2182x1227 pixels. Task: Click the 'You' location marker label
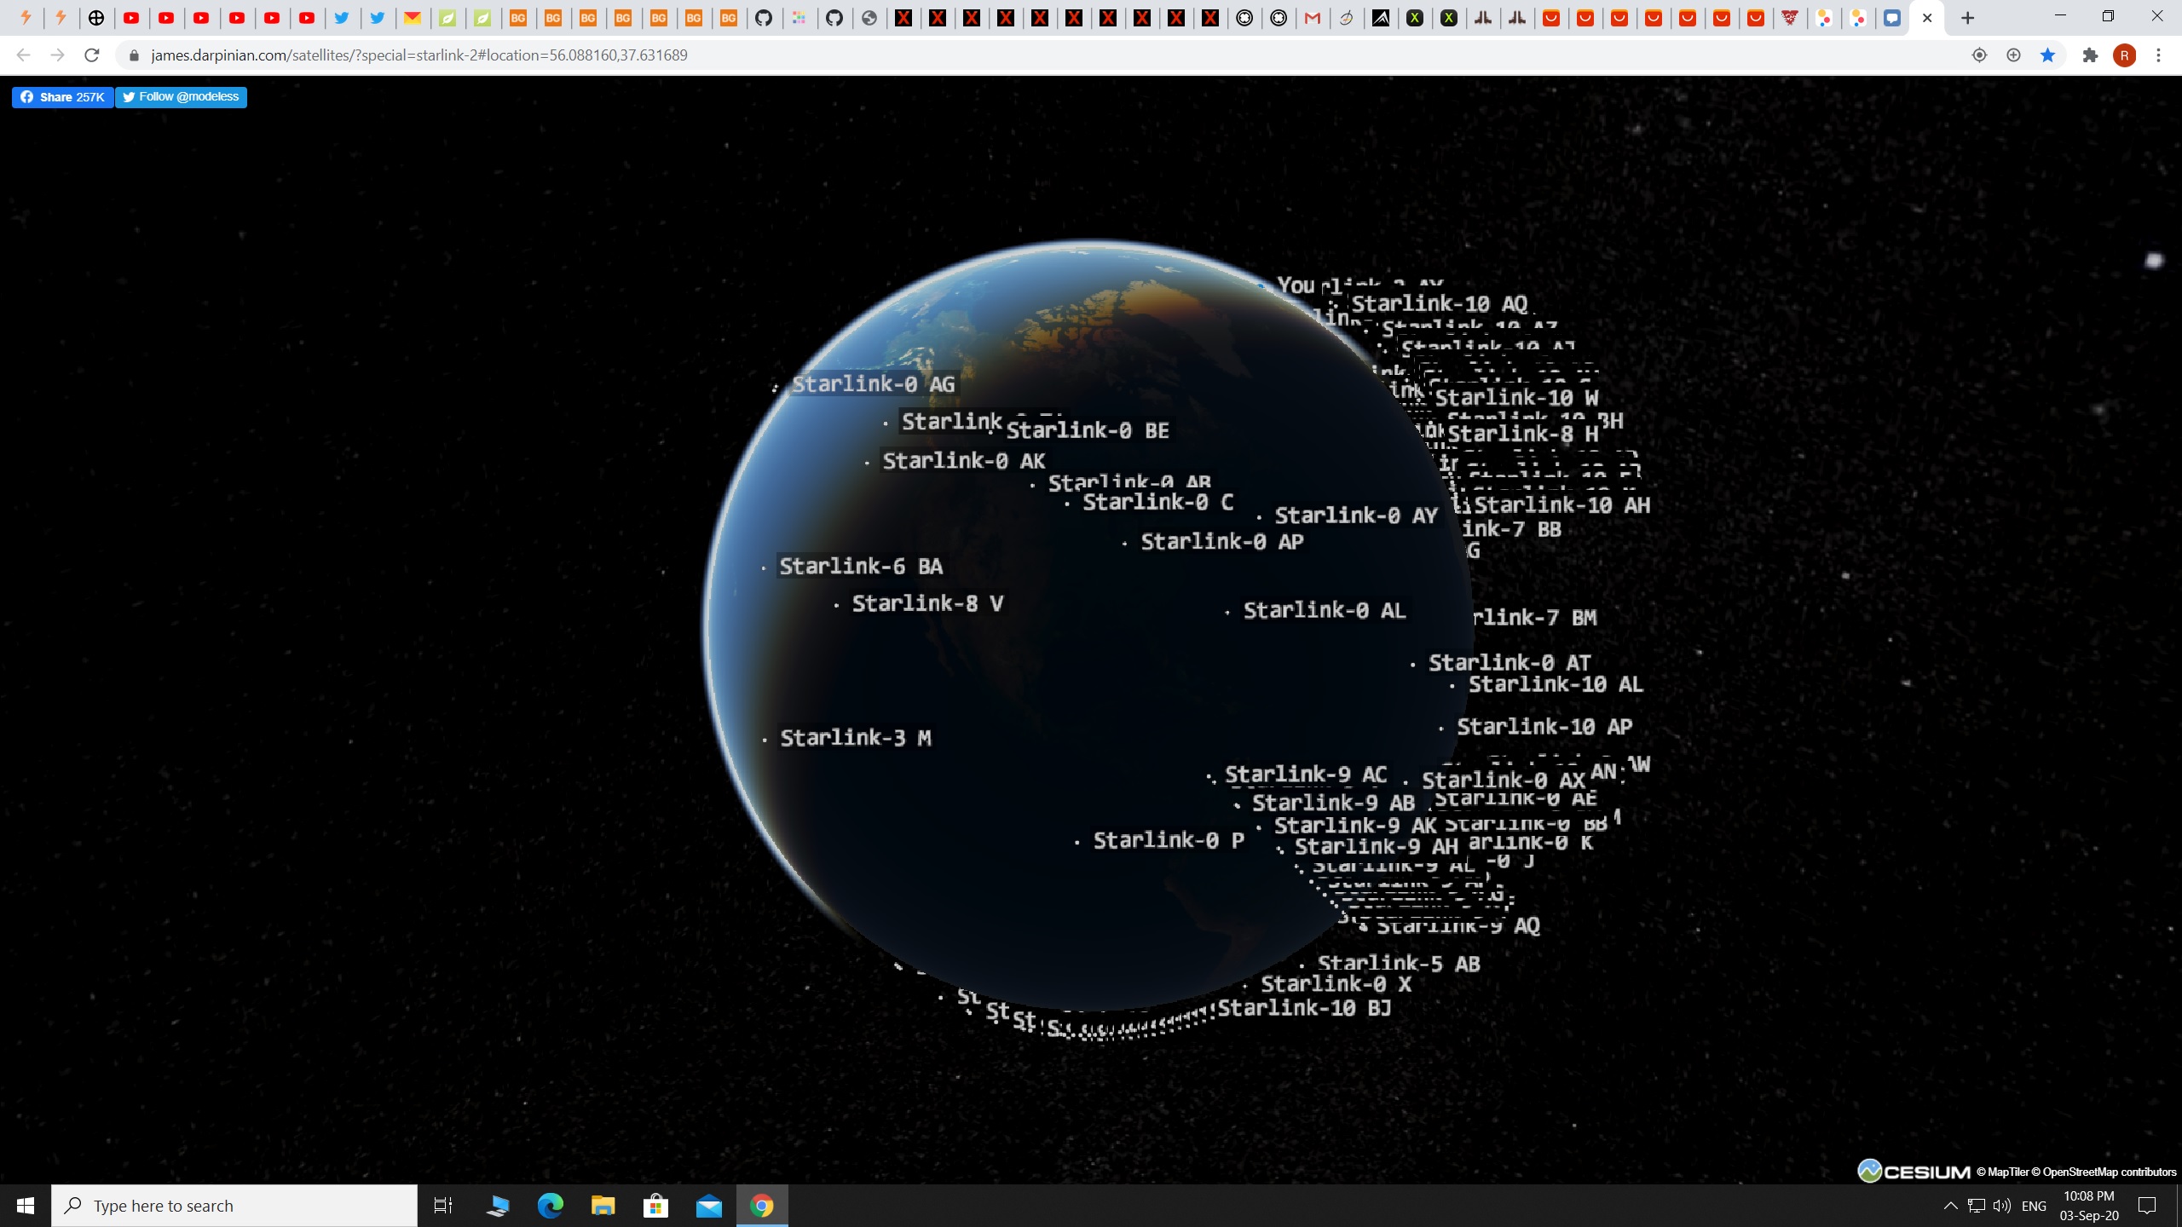pos(1296,285)
